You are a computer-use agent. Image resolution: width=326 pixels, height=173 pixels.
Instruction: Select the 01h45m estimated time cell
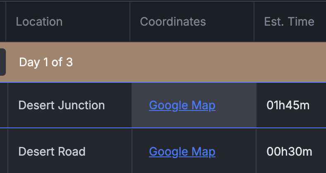pos(291,105)
